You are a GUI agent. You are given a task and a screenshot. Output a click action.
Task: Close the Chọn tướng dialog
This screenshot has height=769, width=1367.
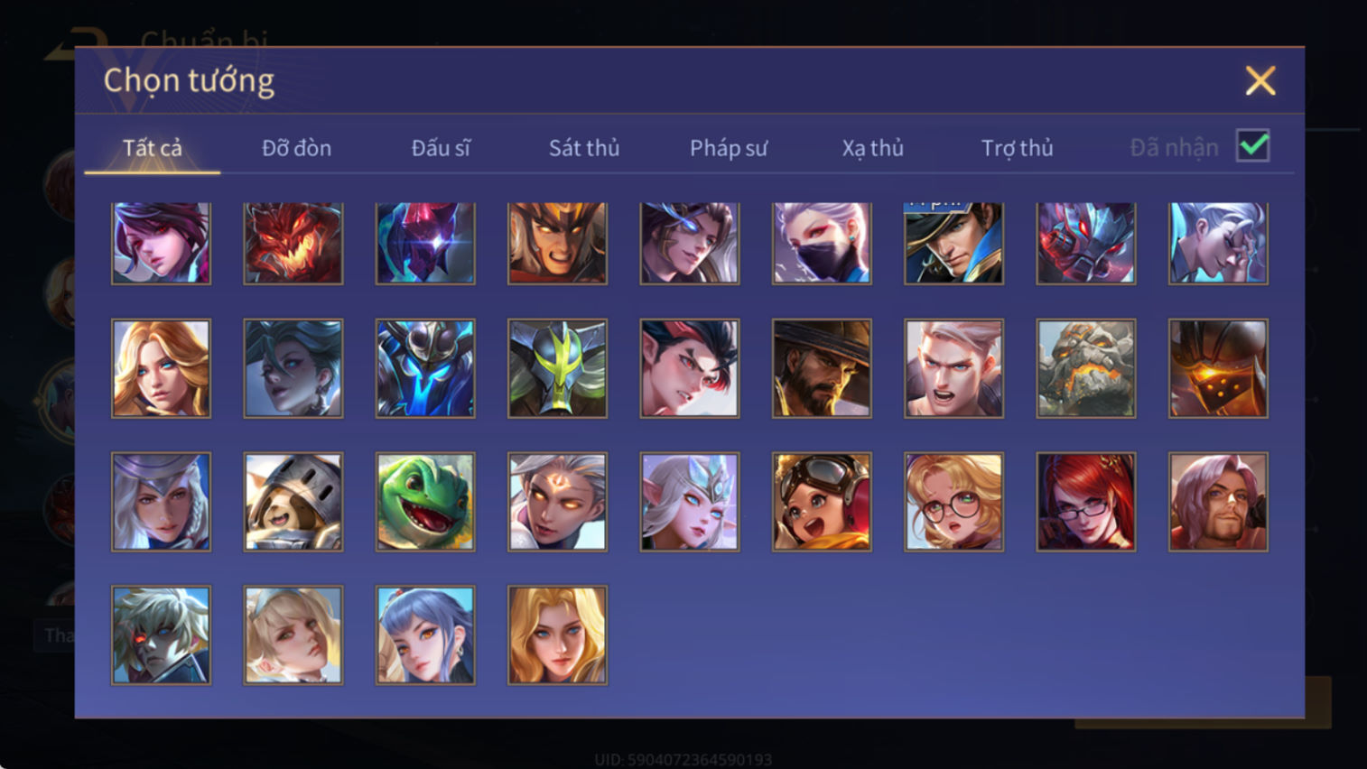1260,80
